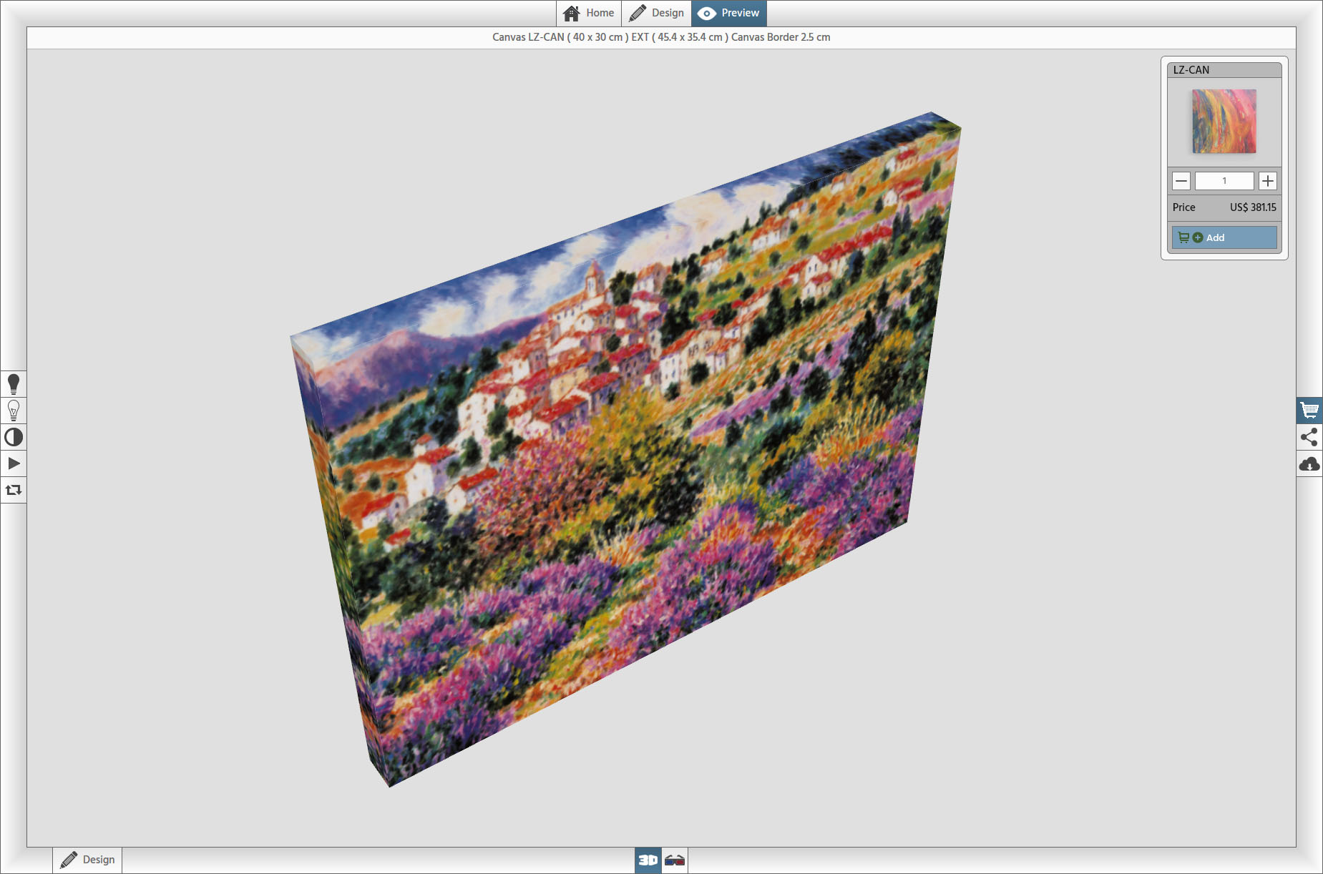Image resolution: width=1323 pixels, height=874 pixels.
Task: Open Design button at bottom left
Action: (x=87, y=860)
